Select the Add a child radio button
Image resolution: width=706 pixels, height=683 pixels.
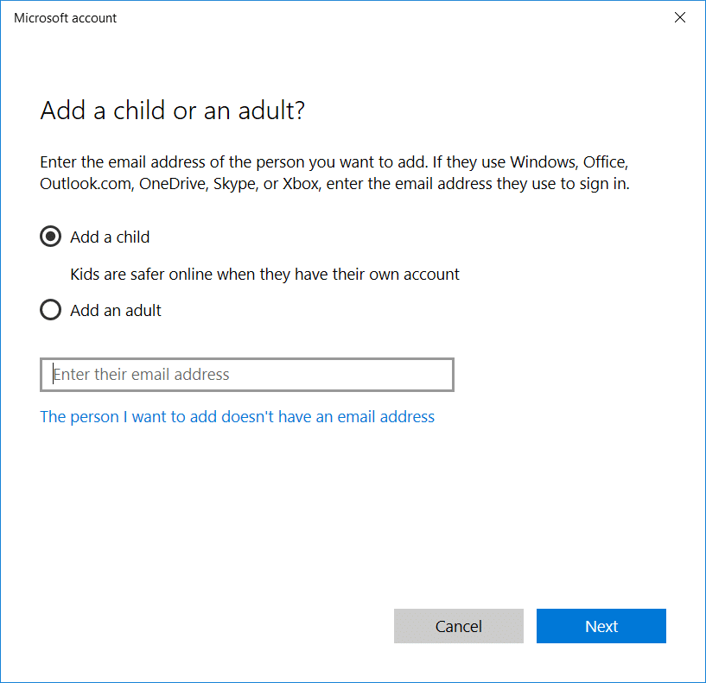(x=51, y=237)
